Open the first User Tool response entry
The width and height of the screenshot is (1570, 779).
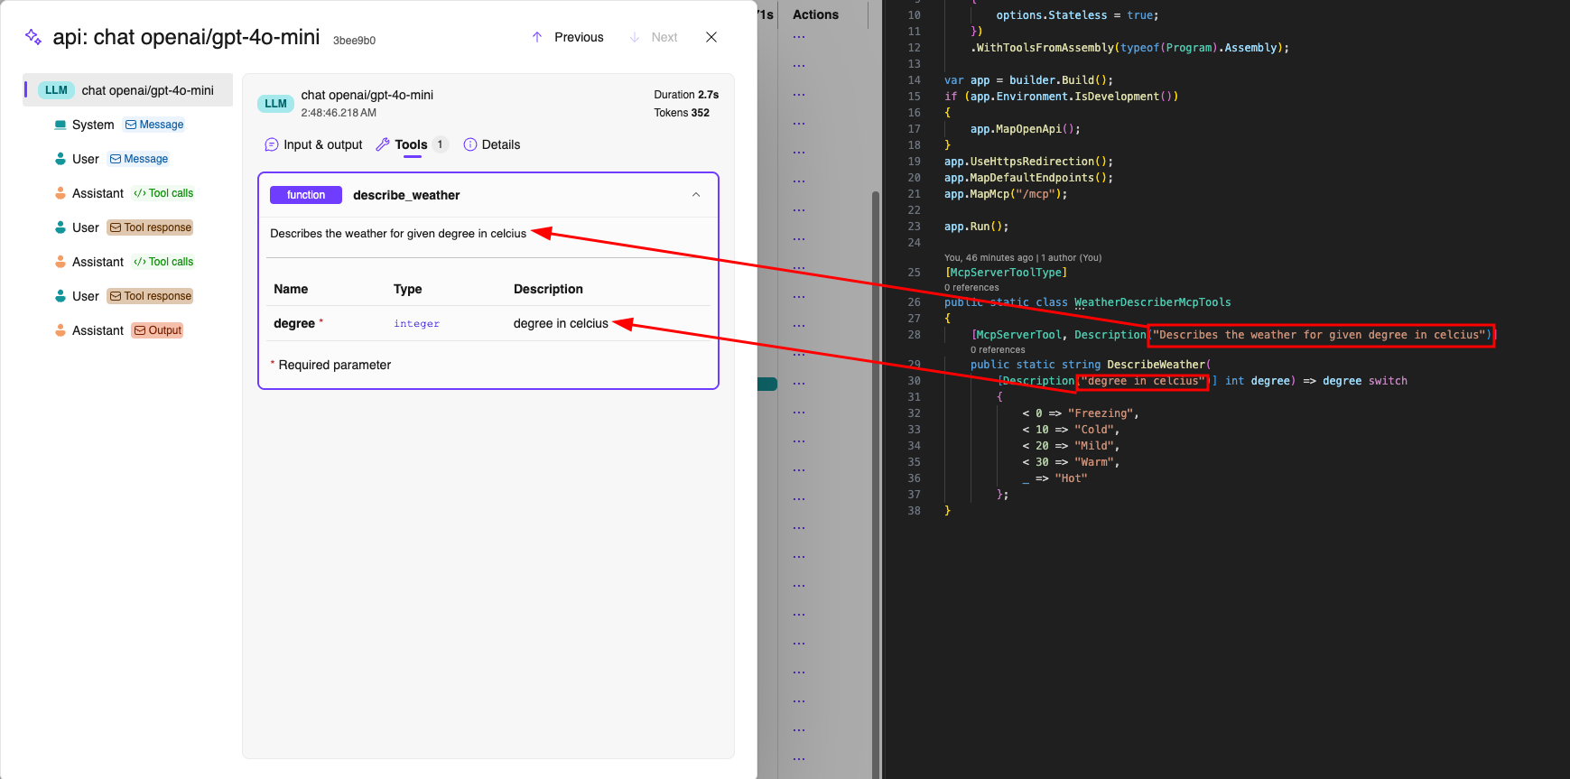[150, 227]
